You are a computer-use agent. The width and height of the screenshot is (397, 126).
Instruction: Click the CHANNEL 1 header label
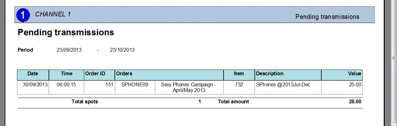53,14
